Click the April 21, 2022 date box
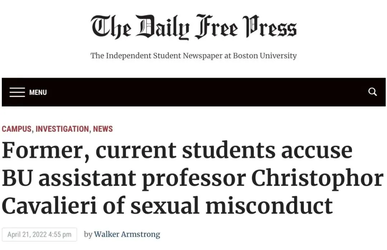 pos(39,235)
